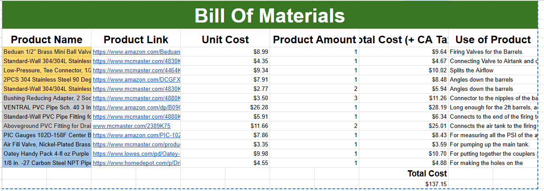Open the Lowes Oatey product link
Screen dimensions: 544x191
(x=136, y=154)
